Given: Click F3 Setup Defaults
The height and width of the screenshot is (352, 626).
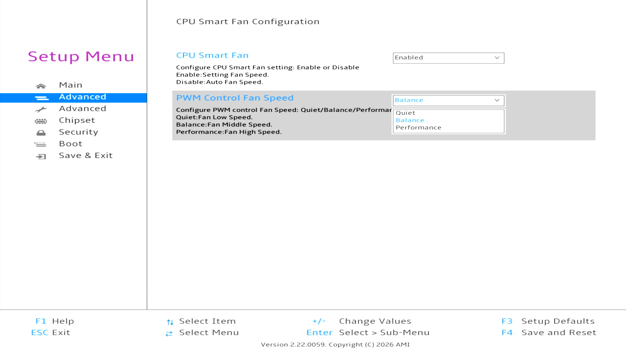Looking at the screenshot, I should click(x=548, y=321).
